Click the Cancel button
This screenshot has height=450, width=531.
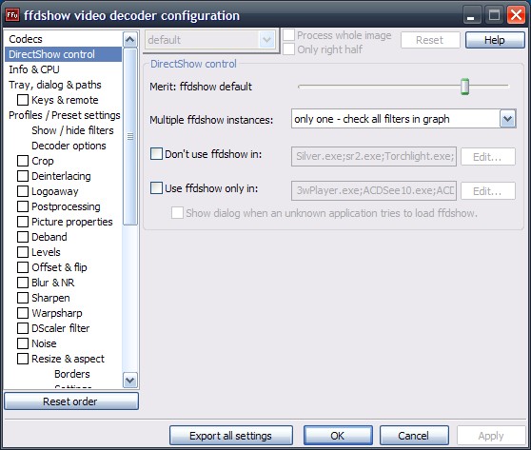pos(414,436)
